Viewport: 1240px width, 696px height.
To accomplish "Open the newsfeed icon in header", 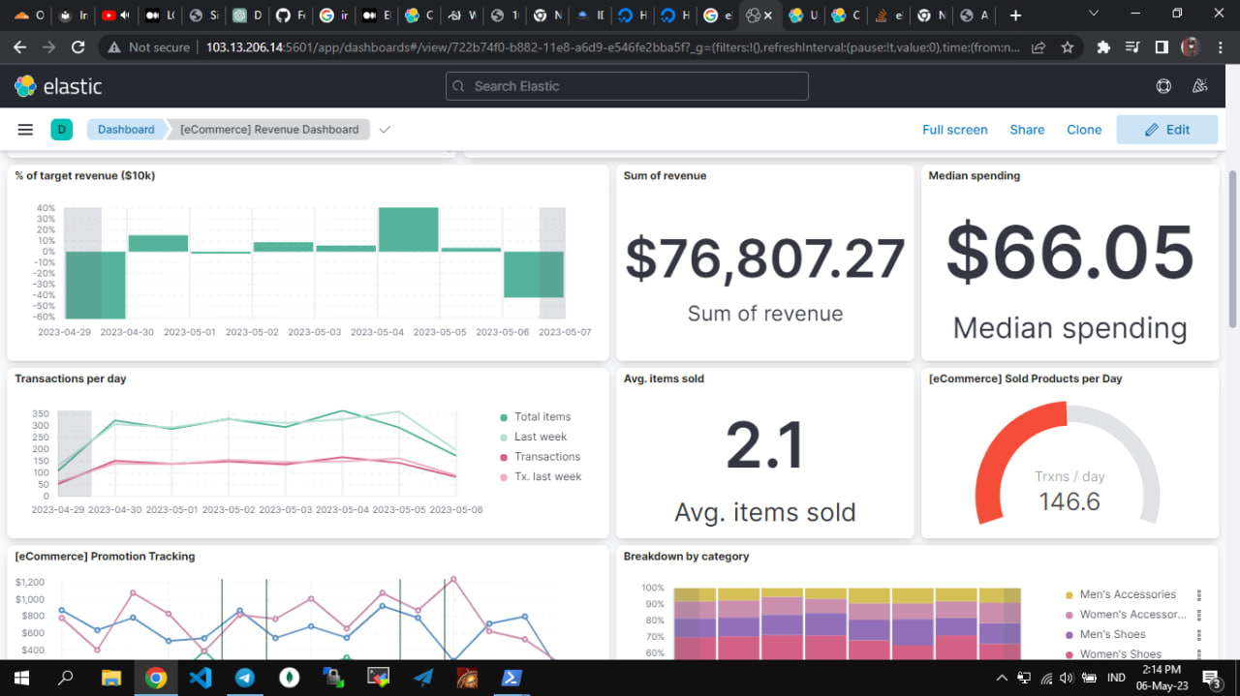I will (1200, 86).
